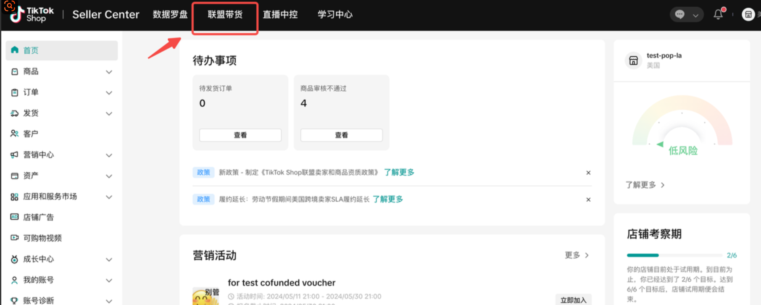
Task: Open the 学习中心 top menu
Action: tap(335, 14)
